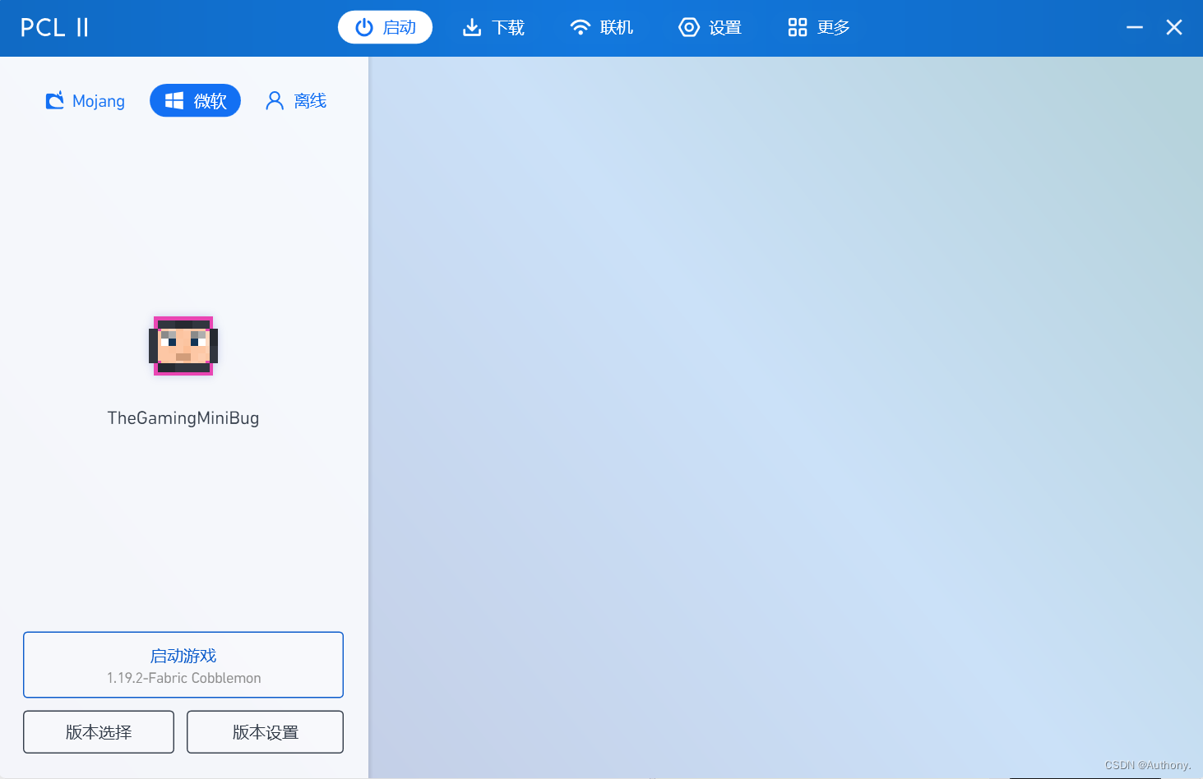Go to the 设置 settings tab

tap(710, 27)
